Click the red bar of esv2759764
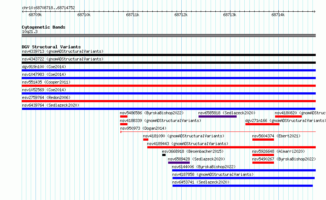Viewport: 326px width, 200px height. 168,101
